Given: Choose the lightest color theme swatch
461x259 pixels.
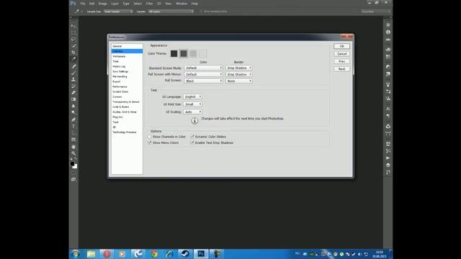Looking at the screenshot, I should (x=203, y=54).
